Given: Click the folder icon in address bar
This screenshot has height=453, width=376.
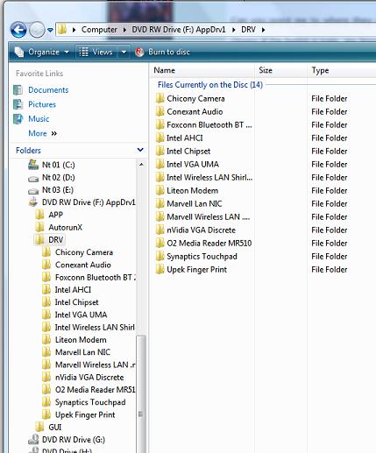Looking at the screenshot, I should coord(62,29).
